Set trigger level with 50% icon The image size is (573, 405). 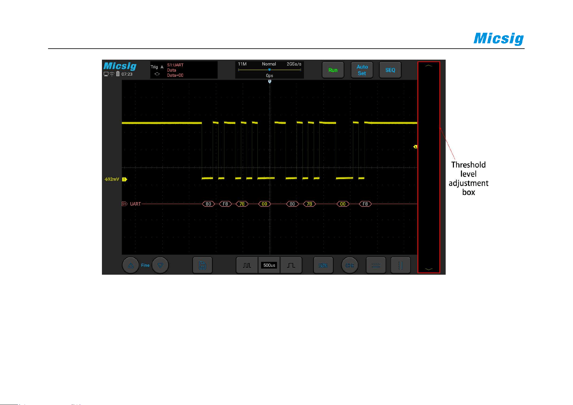[x=323, y=265]
